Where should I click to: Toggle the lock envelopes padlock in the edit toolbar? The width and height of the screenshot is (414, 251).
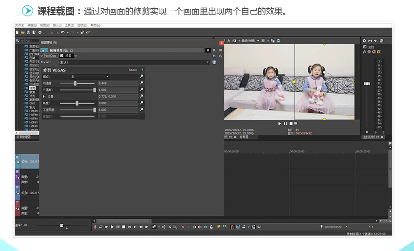[211, 227]
